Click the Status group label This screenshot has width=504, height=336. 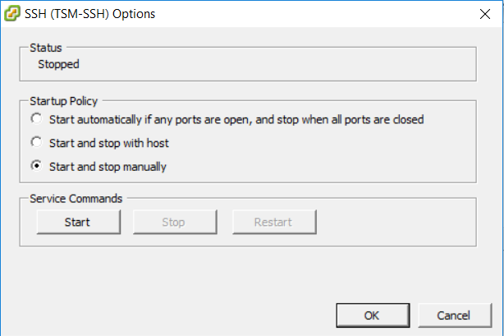tap(46, 48)
